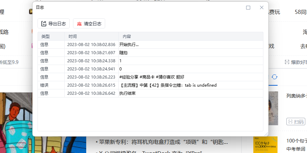Click timestamp 2023-08-02 10:38:02.836
This screenshot has width=307, height=153.
(91, 45)
